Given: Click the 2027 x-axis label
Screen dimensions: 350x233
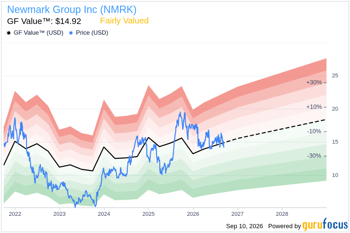Looking at the screenshot, I should 238,214.
